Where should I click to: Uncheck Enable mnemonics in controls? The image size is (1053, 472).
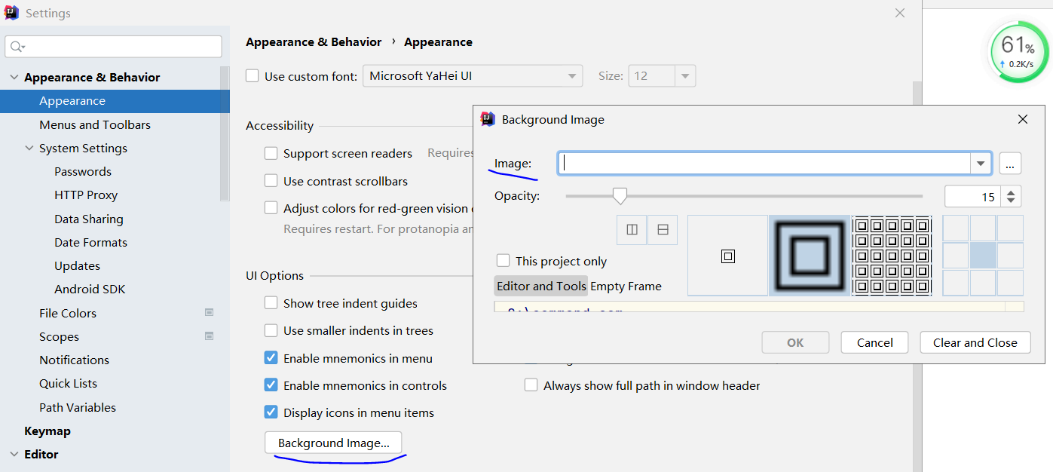(x=271, y=385)
